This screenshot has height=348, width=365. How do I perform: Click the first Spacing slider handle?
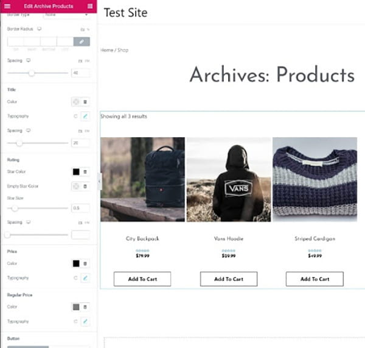click(x=32, y=73)
